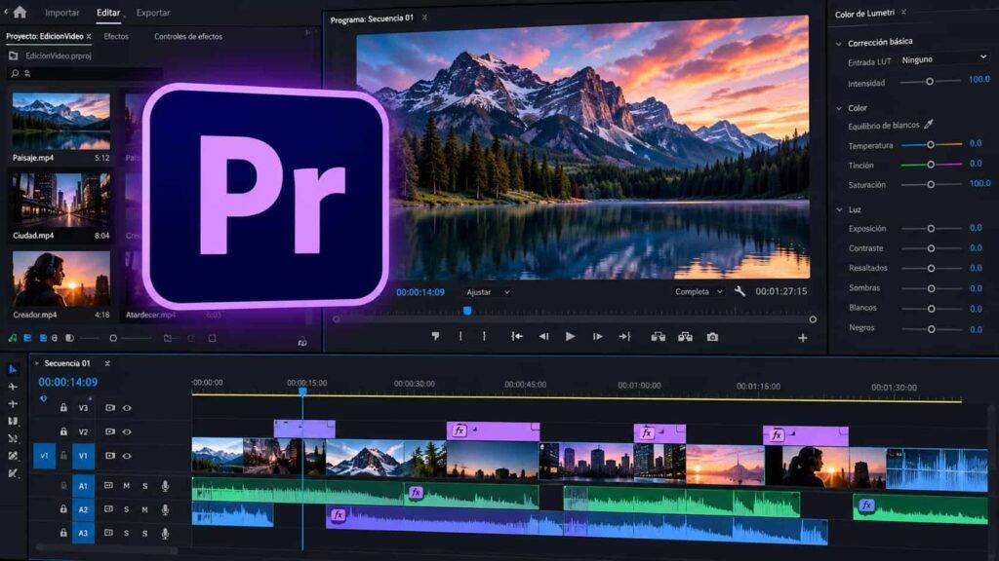This screenshot has width=999, height=561.
Task: Adjust the Exposición slider handle
Action: tap(931, 228)
